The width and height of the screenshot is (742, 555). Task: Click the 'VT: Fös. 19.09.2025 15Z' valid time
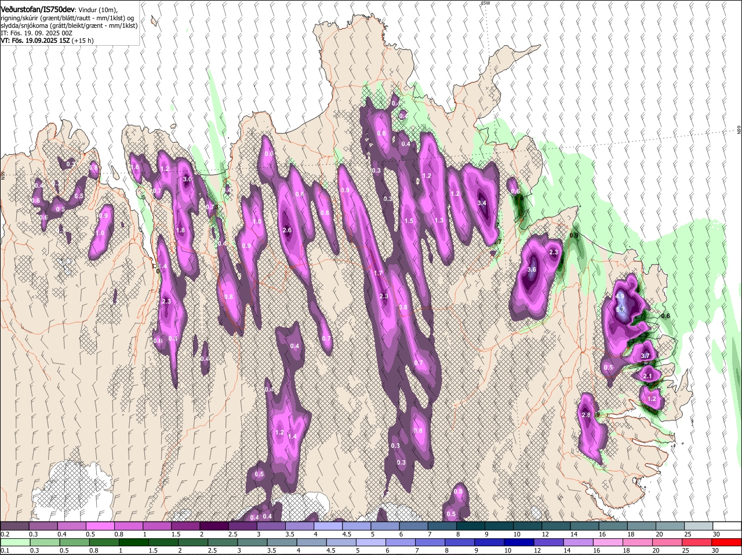point(35,41)
